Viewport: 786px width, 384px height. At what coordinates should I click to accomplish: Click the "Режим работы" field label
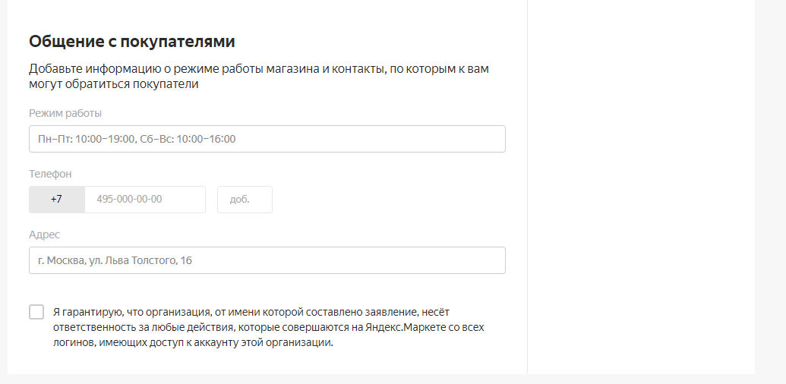point(65,113)
